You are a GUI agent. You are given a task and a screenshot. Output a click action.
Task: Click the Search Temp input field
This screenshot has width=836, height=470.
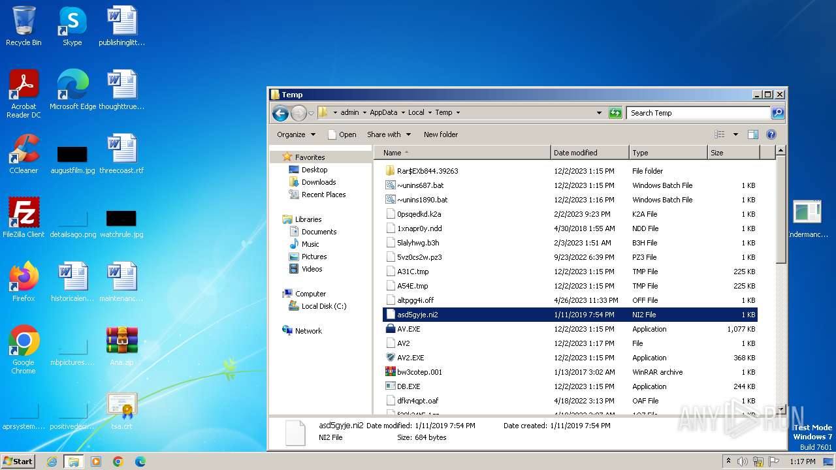[698, 113]
